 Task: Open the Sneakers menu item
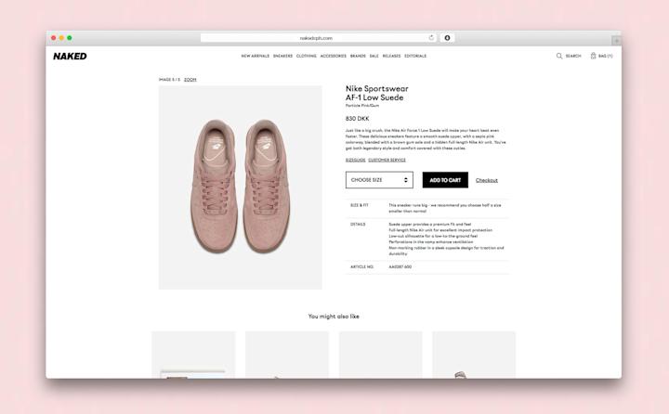pyautogui.click(x=282, y=56)
